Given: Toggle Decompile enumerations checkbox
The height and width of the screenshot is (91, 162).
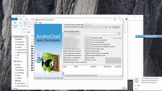Looking at the screenshot, I should pyautogui.click(x=64, y=60).
